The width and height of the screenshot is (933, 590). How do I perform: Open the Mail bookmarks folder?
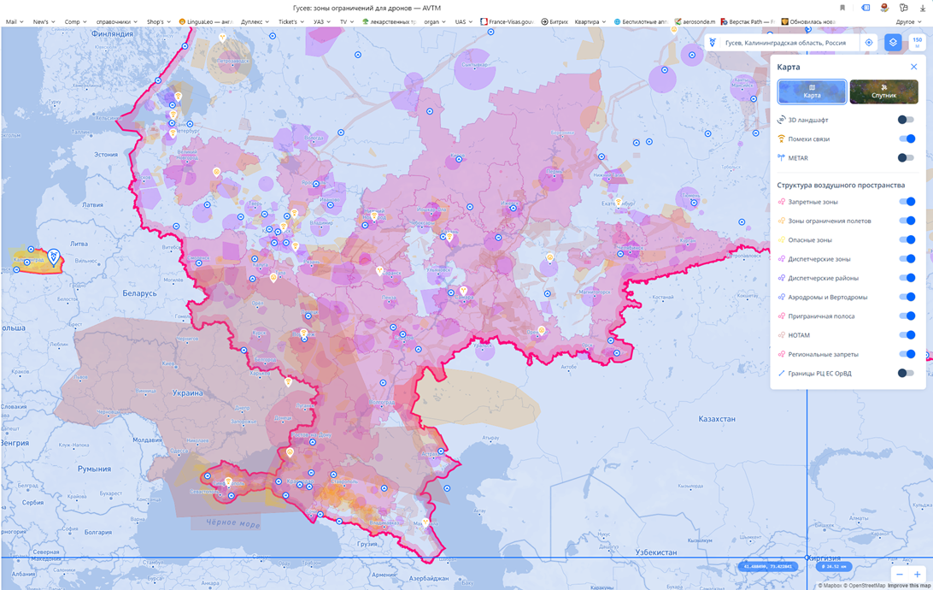[x=15, y=21]
